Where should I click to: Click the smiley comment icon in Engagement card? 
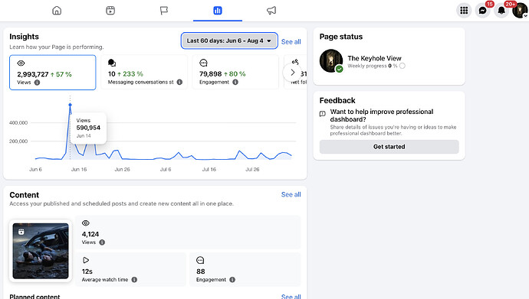(x=203, y=63)
